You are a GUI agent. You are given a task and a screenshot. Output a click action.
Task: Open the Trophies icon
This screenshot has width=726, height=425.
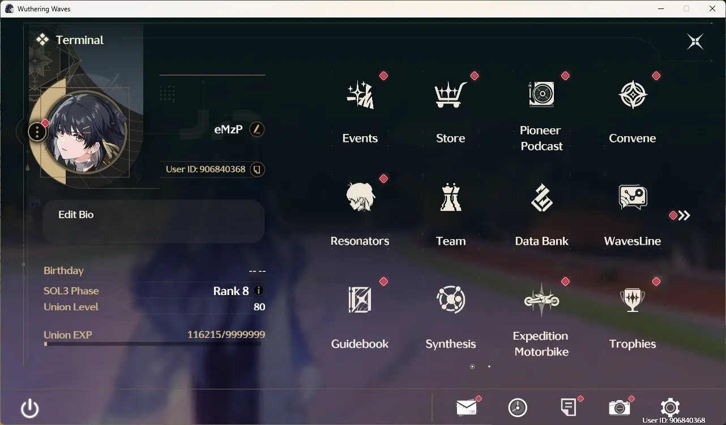633,300
